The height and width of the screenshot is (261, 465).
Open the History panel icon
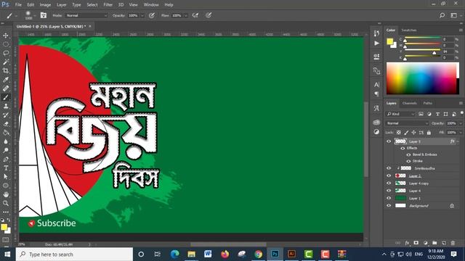click(376, 33)
